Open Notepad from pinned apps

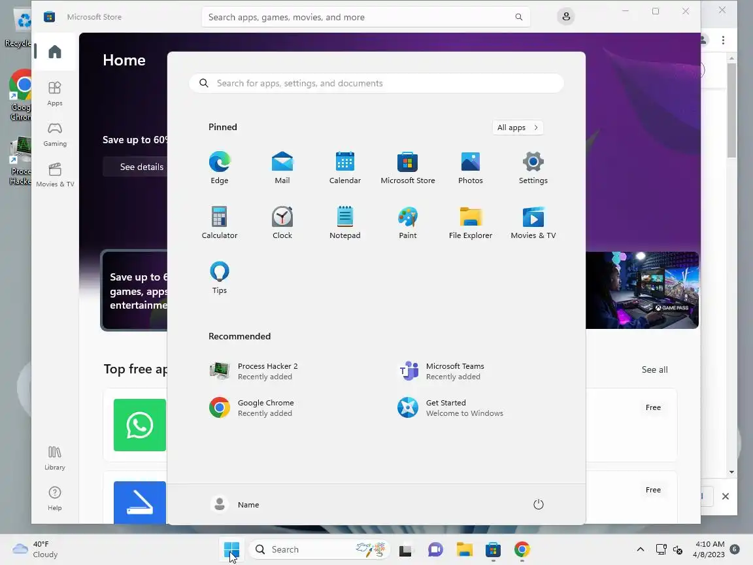pos(345,222)
